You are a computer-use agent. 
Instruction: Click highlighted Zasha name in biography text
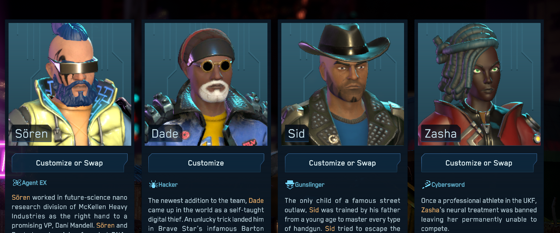coord(431,210)
